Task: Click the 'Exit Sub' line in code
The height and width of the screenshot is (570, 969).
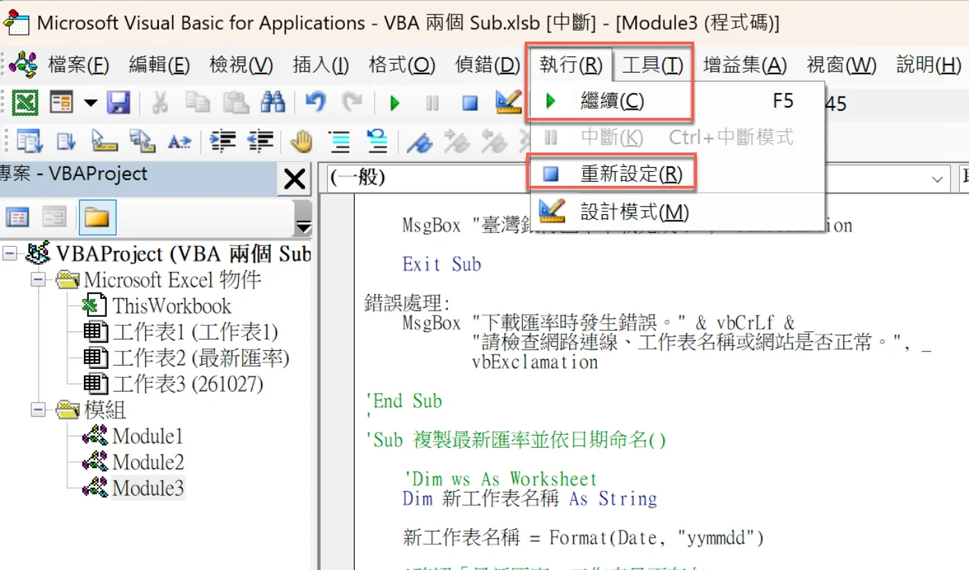Action: click(x=442, y=264)
